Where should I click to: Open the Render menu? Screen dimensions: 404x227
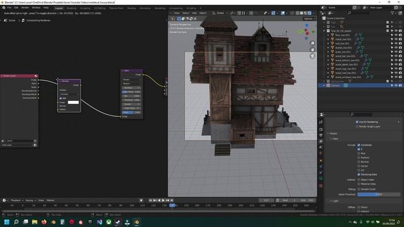(25, 8)
